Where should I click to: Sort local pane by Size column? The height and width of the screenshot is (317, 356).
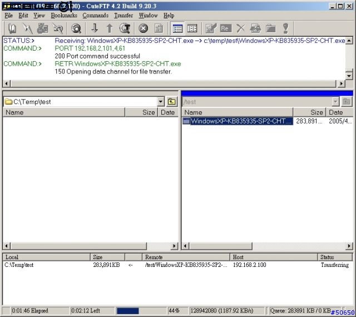141,112
